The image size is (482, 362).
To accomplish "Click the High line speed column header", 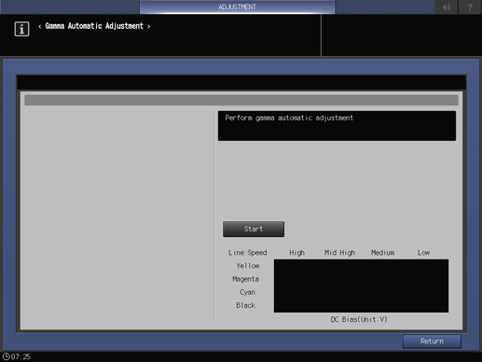I will click(296, 253).
